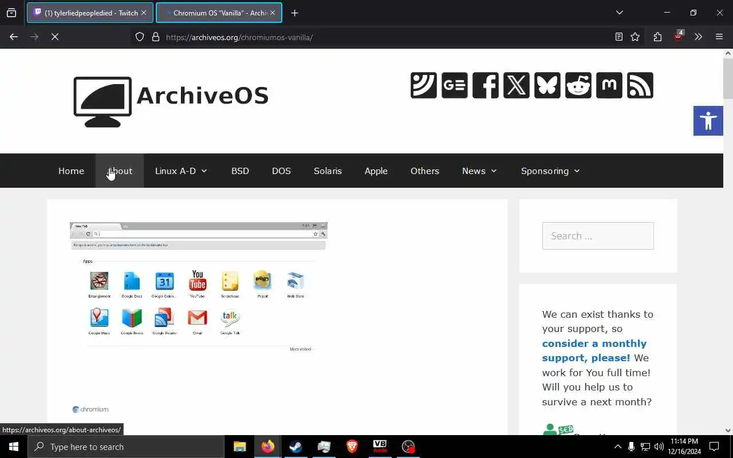Show more tools overflow chevron
The width and height of the screenshot is (733, 458).
tap(698, 37)
